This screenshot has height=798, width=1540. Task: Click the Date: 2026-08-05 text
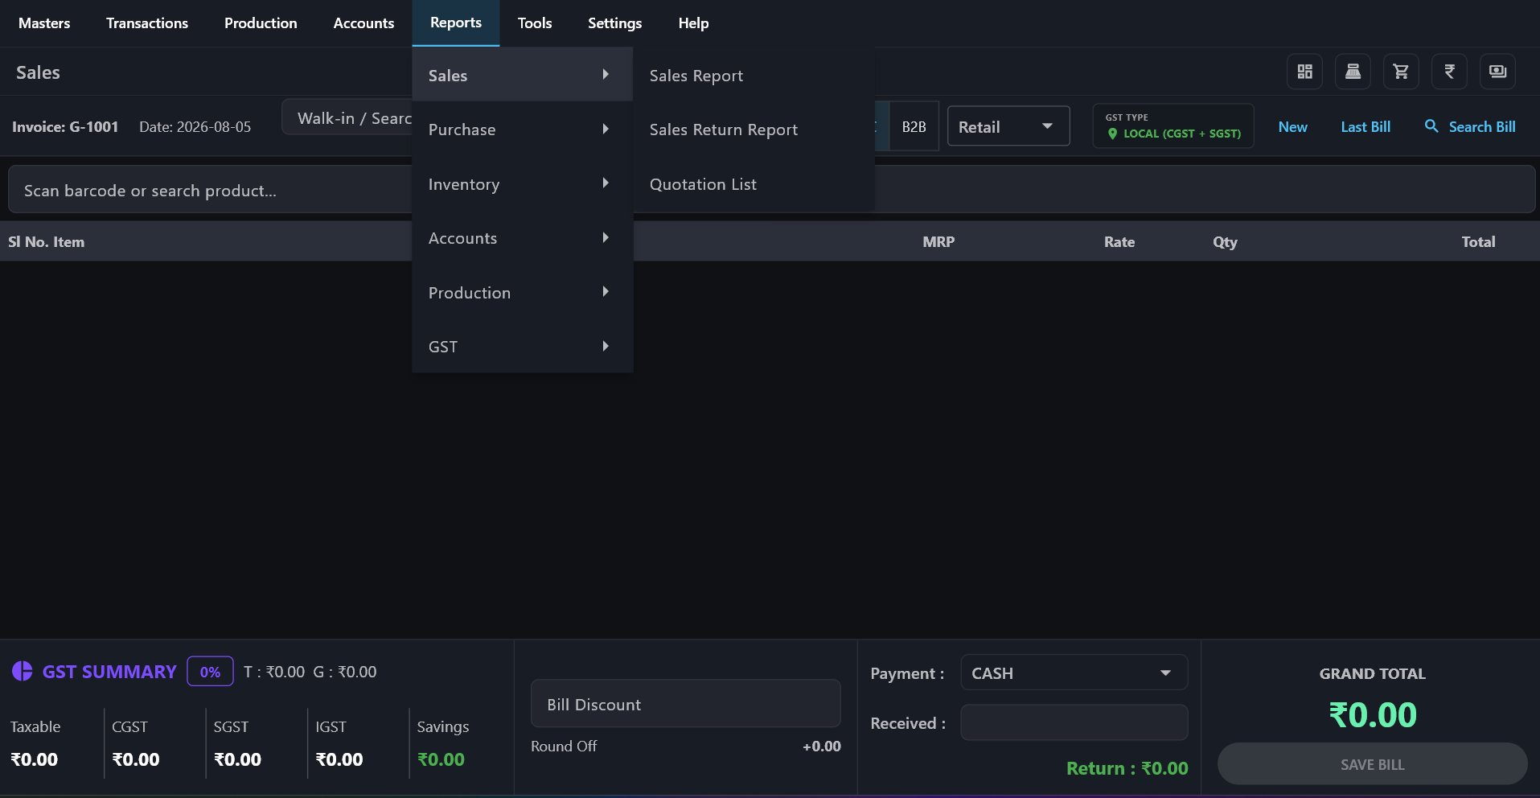pyautogui.click(x=195, y=126)
